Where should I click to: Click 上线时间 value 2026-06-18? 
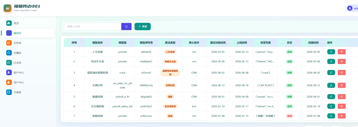[x=242, y=85]
